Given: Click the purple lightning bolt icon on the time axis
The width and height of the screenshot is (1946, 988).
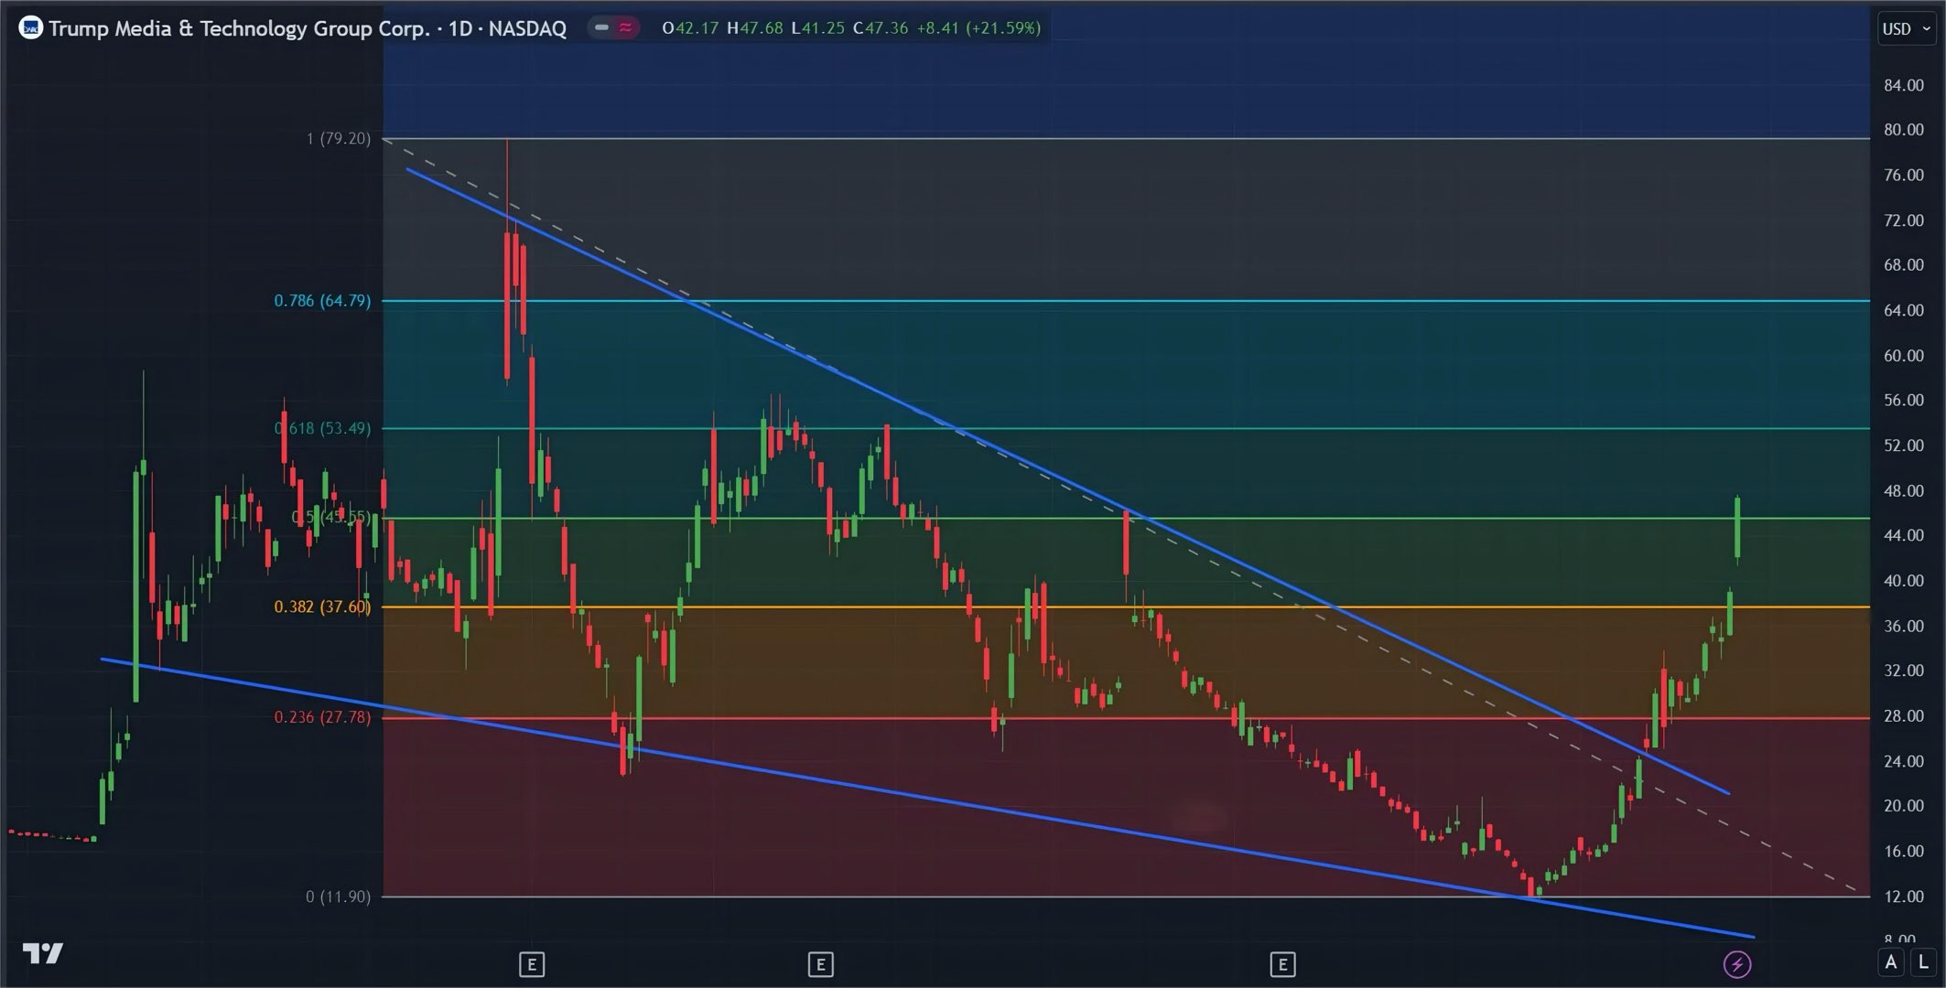Looking at the screenshot, I should pos(1737,963).
